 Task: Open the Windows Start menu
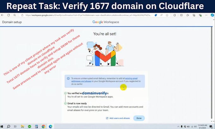pos(2,126)
